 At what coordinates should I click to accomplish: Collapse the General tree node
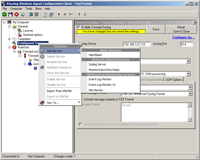click(9, 26)
